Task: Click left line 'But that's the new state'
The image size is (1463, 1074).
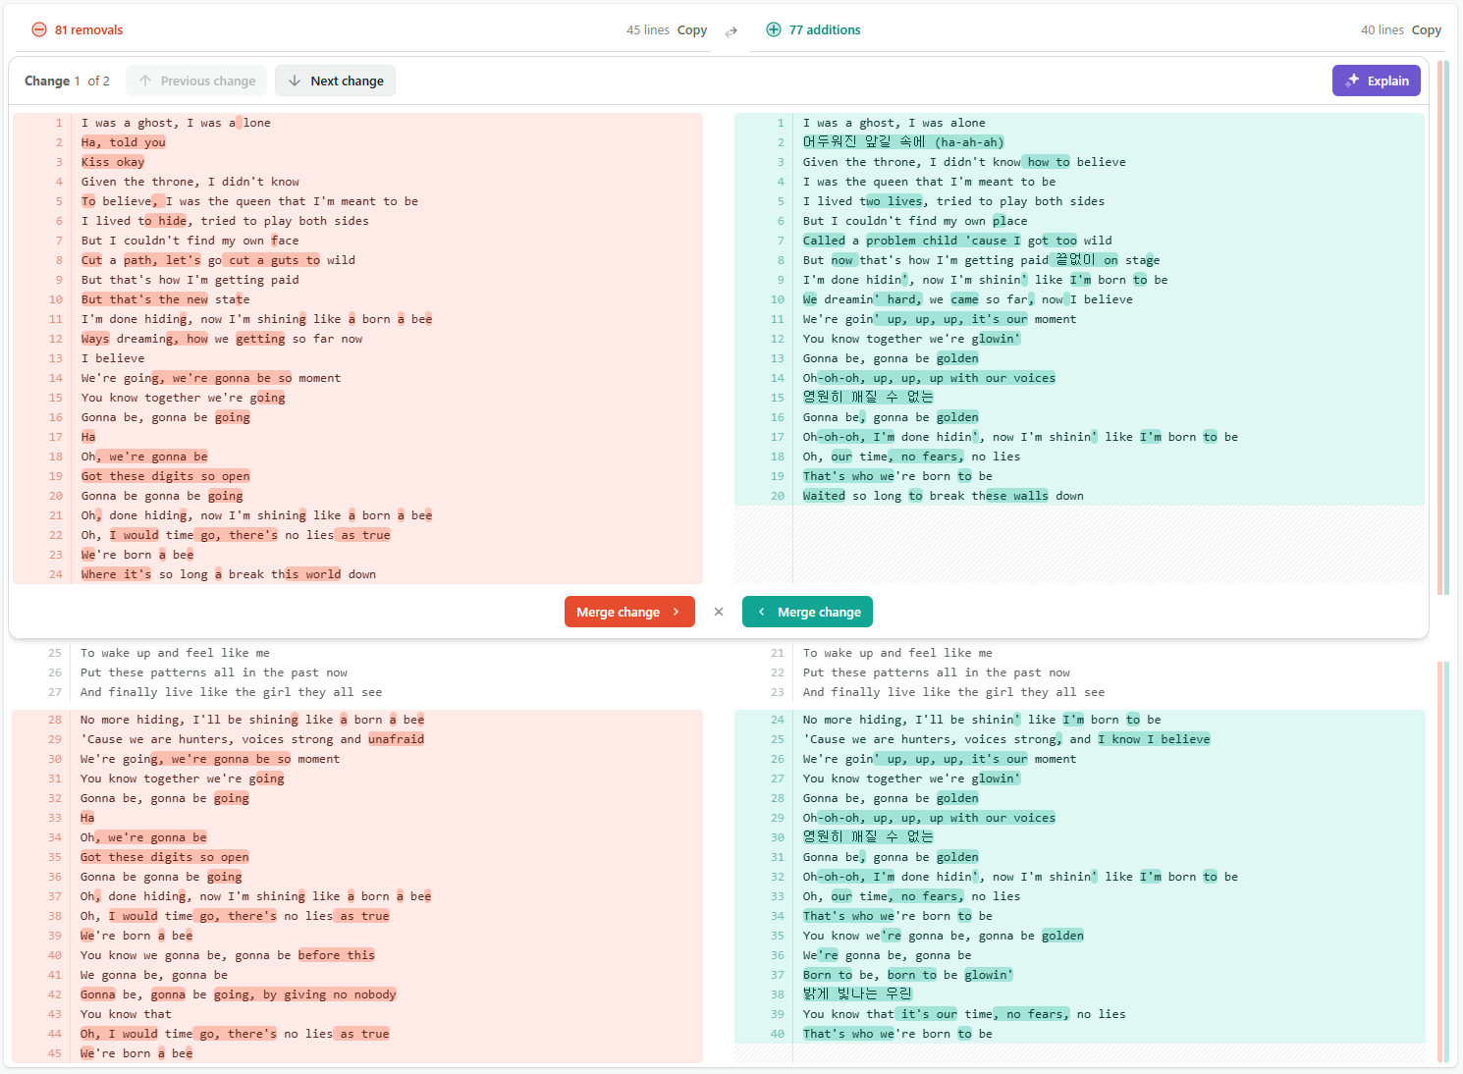Action: tap(165, 299)
